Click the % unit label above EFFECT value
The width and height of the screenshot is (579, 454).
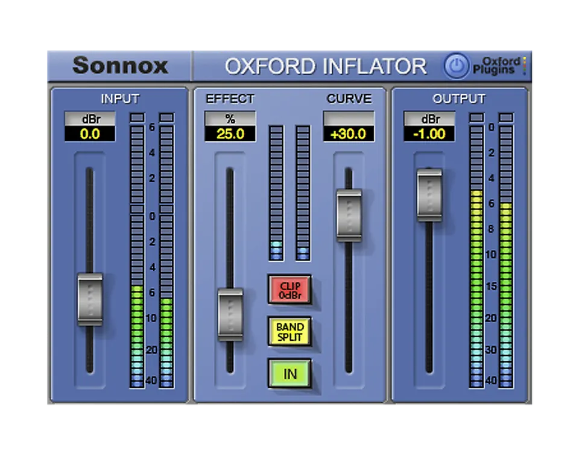pyautogui.click(x=230, y=119)
